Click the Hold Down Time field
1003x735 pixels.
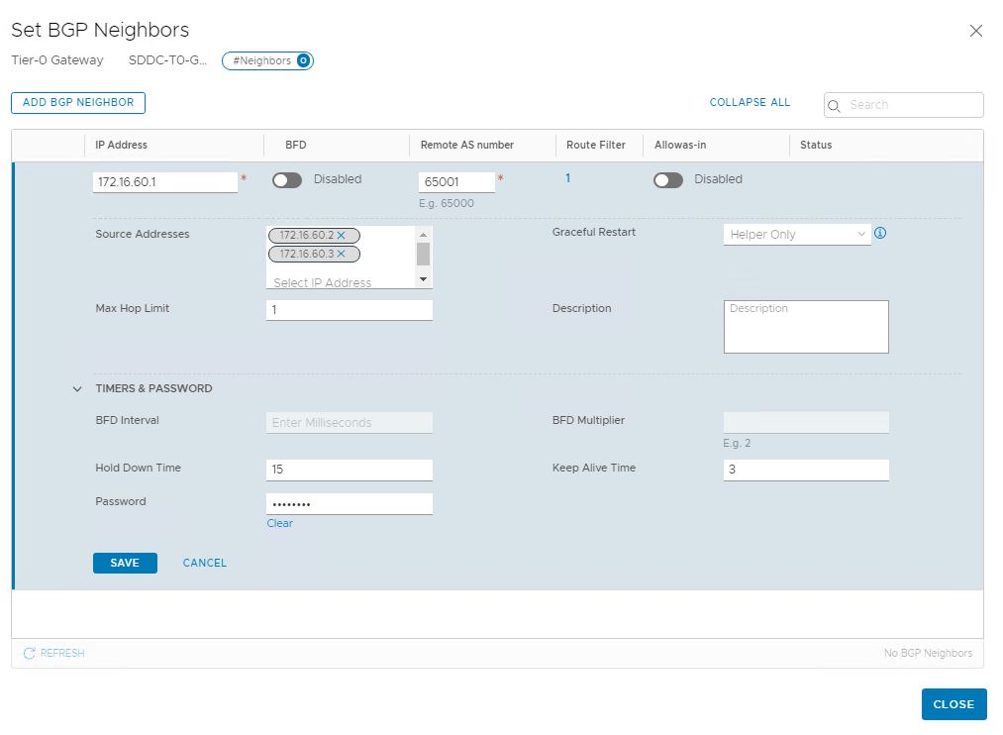349,470
